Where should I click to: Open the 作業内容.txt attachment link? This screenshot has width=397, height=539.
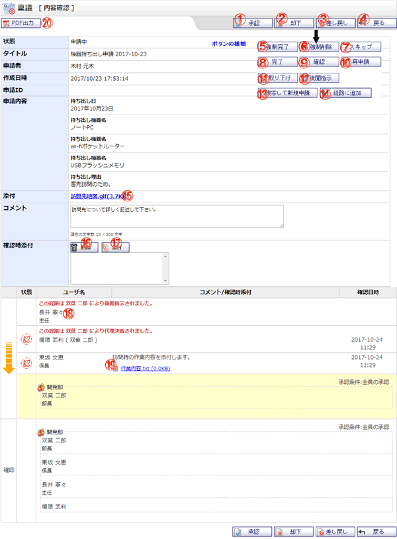(x=146, y=369)
